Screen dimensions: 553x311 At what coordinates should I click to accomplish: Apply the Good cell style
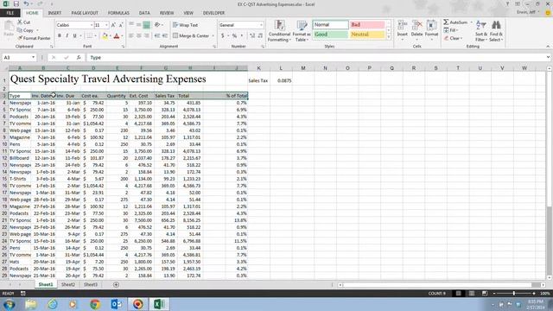pos(330,35)
